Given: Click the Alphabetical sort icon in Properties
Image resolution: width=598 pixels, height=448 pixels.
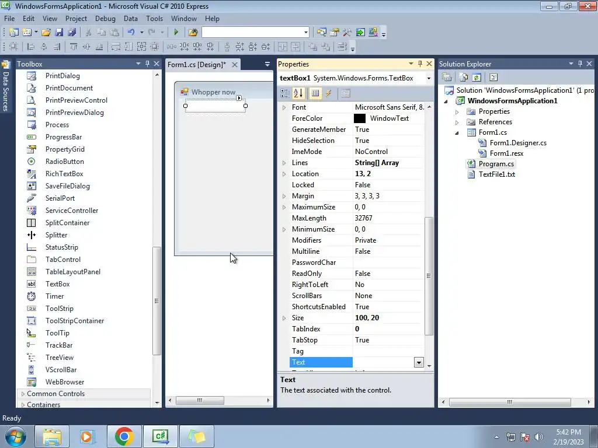Looking at the screenshot, I should (x=298, y=93).
